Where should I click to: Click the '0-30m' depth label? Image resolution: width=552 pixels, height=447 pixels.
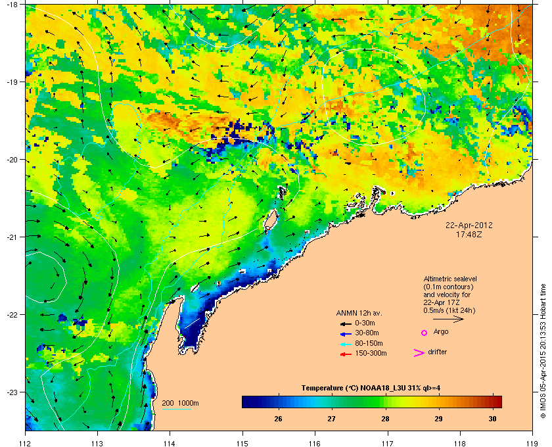point(365,323)
